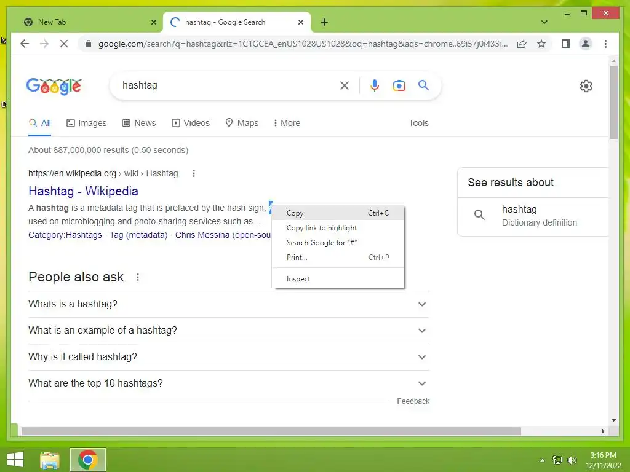Image resolution: width=630 pixels, height=472 pixels.
Task: Open the Chris Messina link
Action: (x=223, y=235)
